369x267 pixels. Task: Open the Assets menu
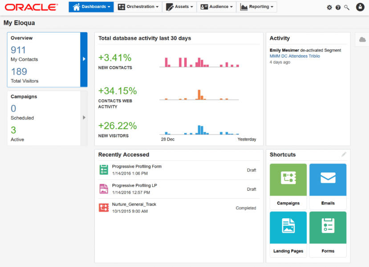[179, 7]
